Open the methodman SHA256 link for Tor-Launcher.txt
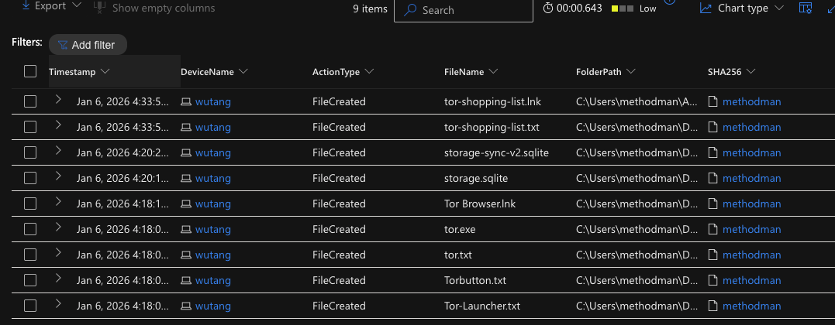The height and width of the screenshot is (325, 835). tap(751, 306)
